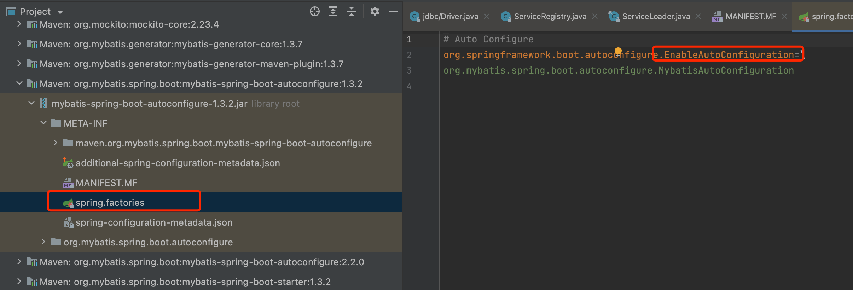Screen dimensions: 853x290
Task: Expand Maven mockito-core:2.23.4 library
Action: click(x=19, y=24)
